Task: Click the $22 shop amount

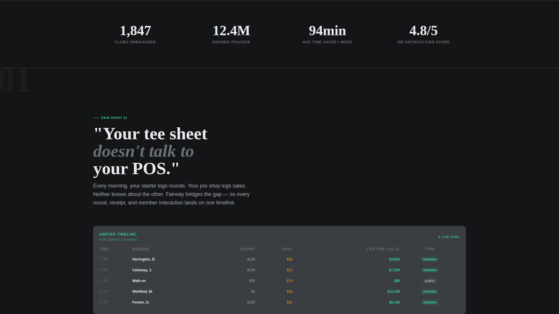Action: tap(290, 270)
